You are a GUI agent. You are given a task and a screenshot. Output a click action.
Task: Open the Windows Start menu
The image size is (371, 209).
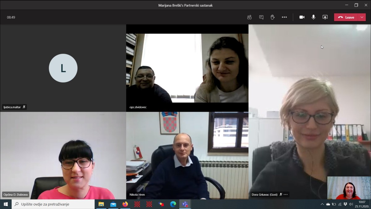tap(6, 204)
